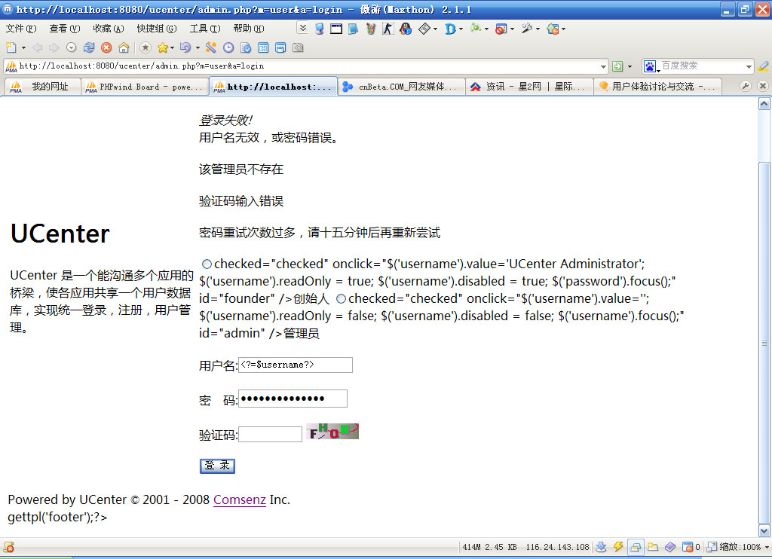
Task: Switch to the PHPwind Board tab
Action: pos(145,87)
